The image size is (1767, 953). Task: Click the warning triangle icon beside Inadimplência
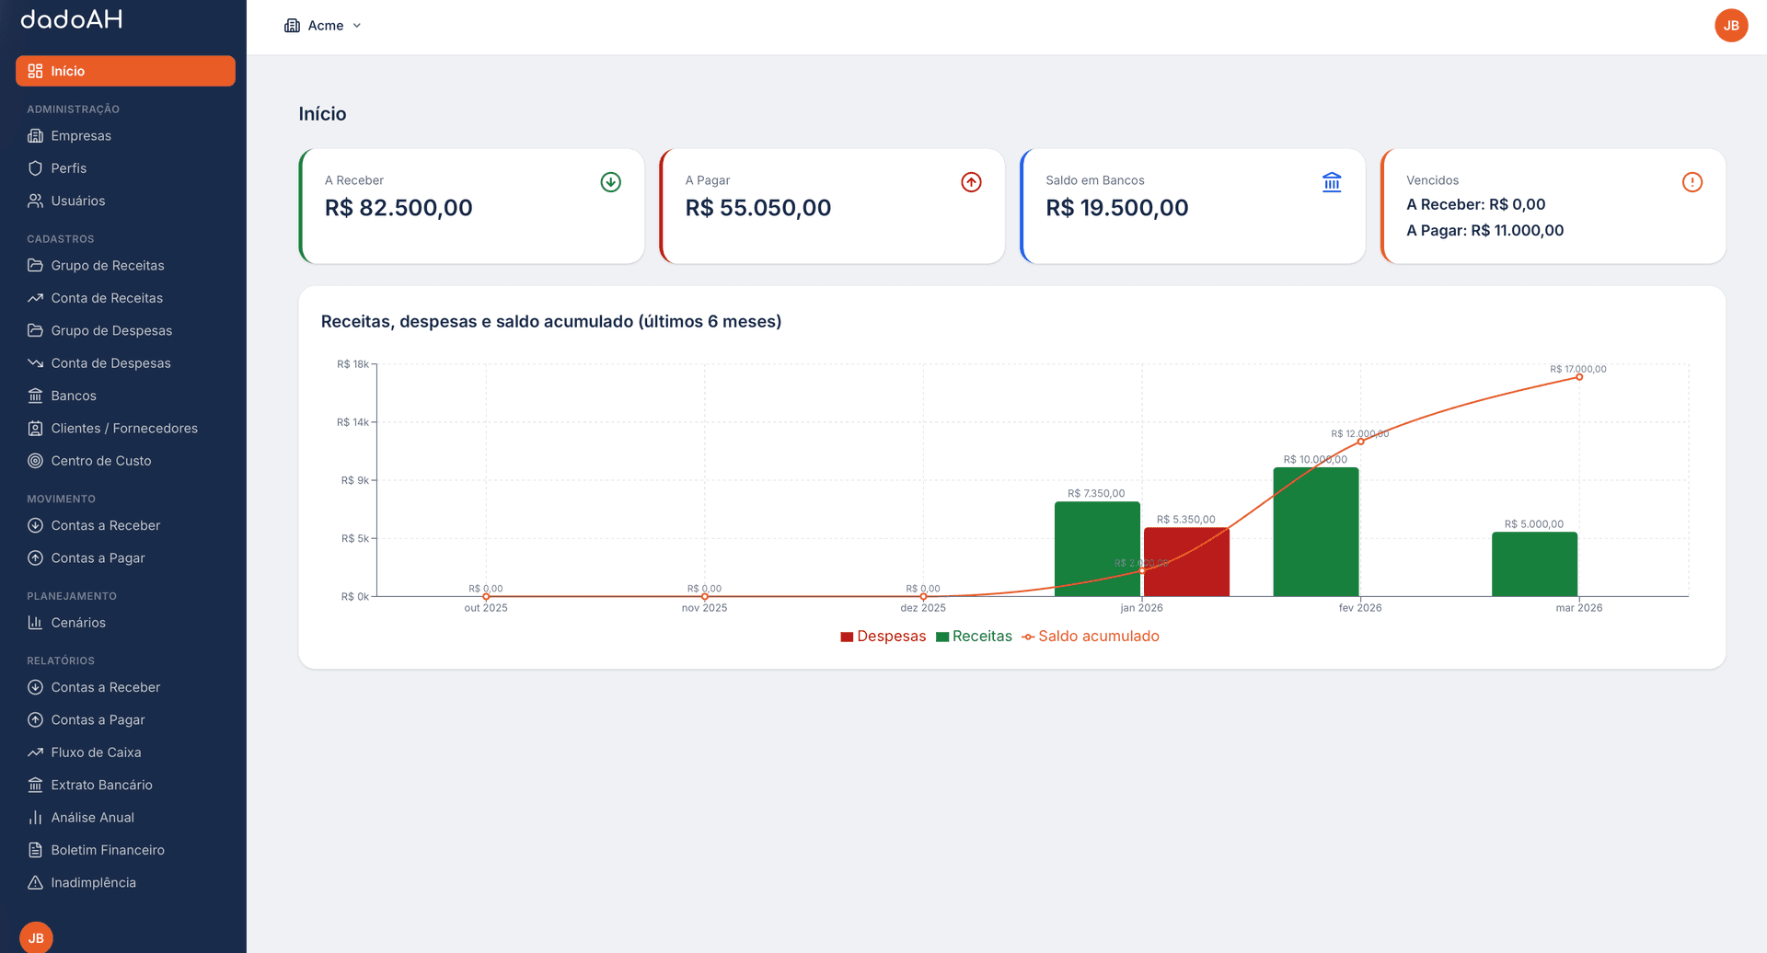point(35,883)
